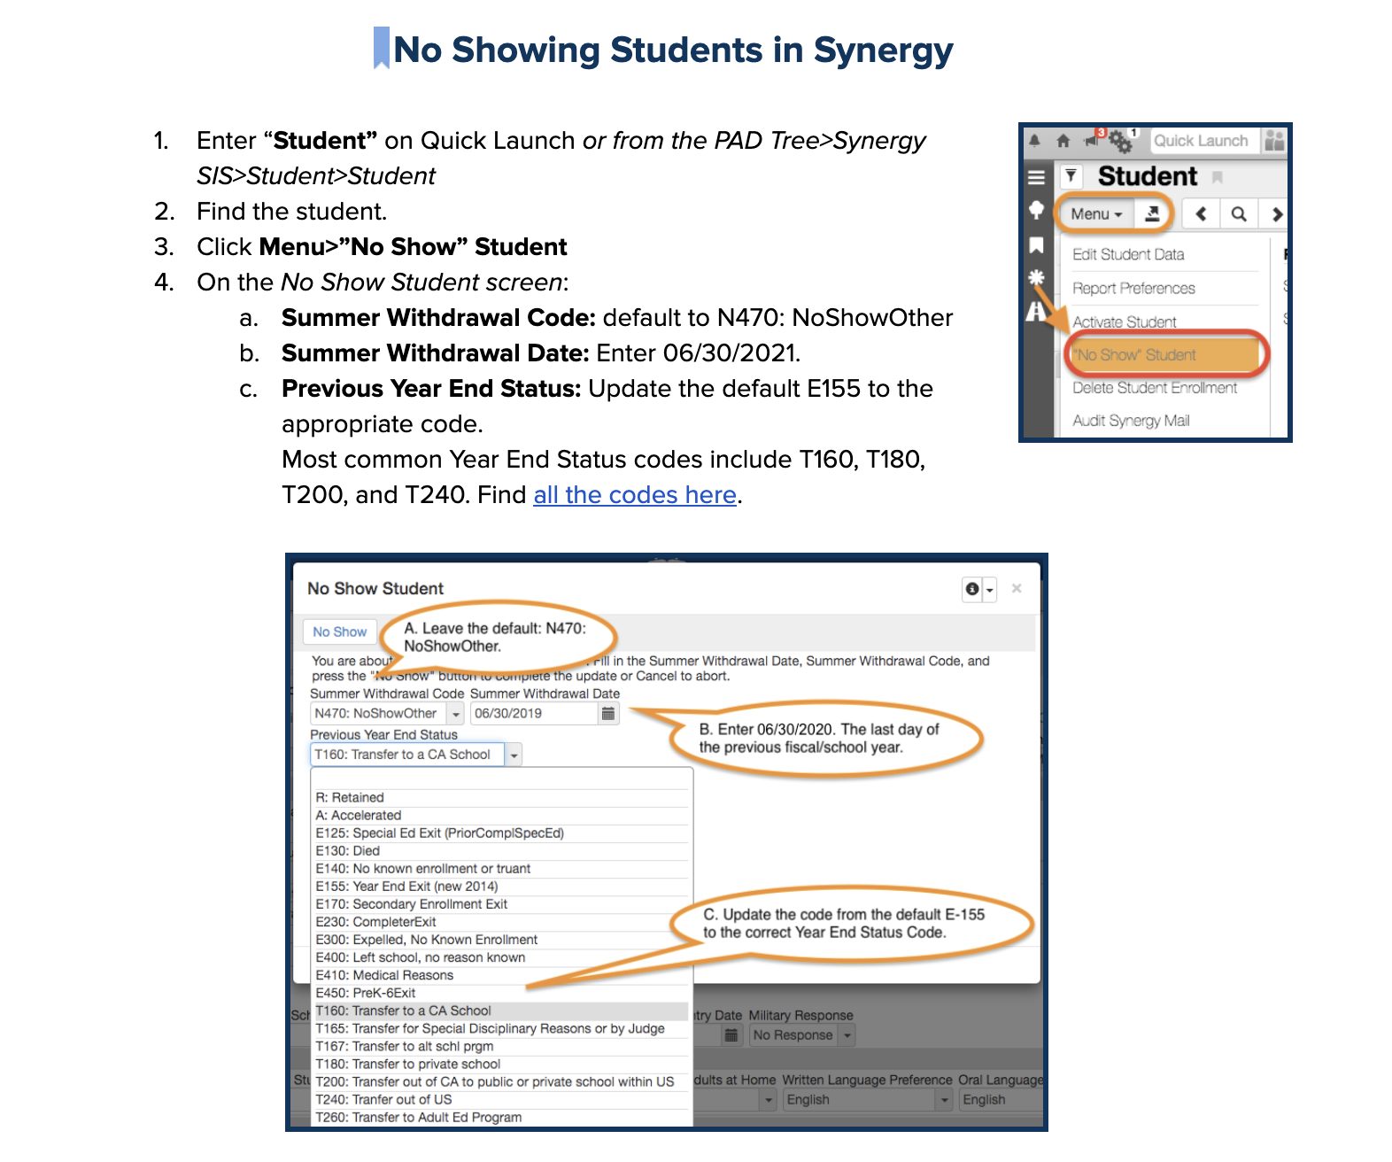Viewport: 1392px width, 1162px height.
Task: Select the "No Show" Student menu item
Action: pyautogui.click(x=1164, y=355)
